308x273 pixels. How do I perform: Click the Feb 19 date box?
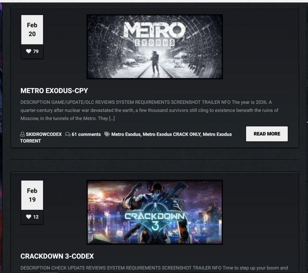32,195
